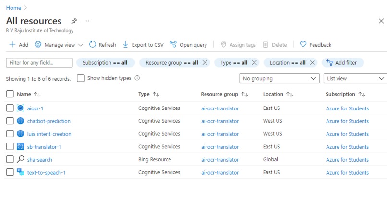This screenshot has width=387, height=215.
Task: Select all resources checkbox in header
Action: [10, 94]
